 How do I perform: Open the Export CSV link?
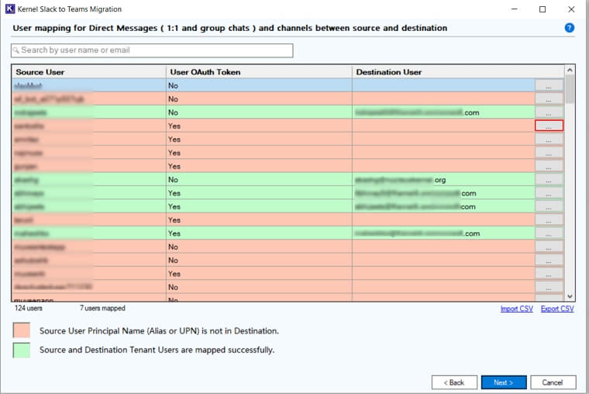(x=557, y=309)
